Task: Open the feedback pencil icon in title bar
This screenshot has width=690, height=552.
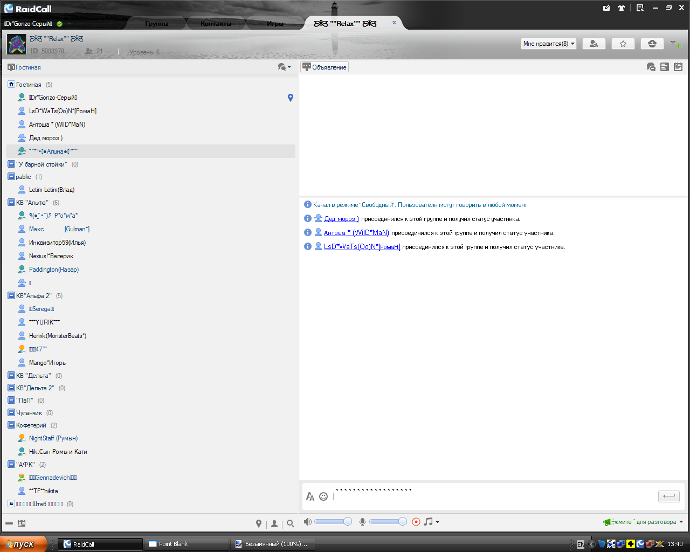Action: 606,8
